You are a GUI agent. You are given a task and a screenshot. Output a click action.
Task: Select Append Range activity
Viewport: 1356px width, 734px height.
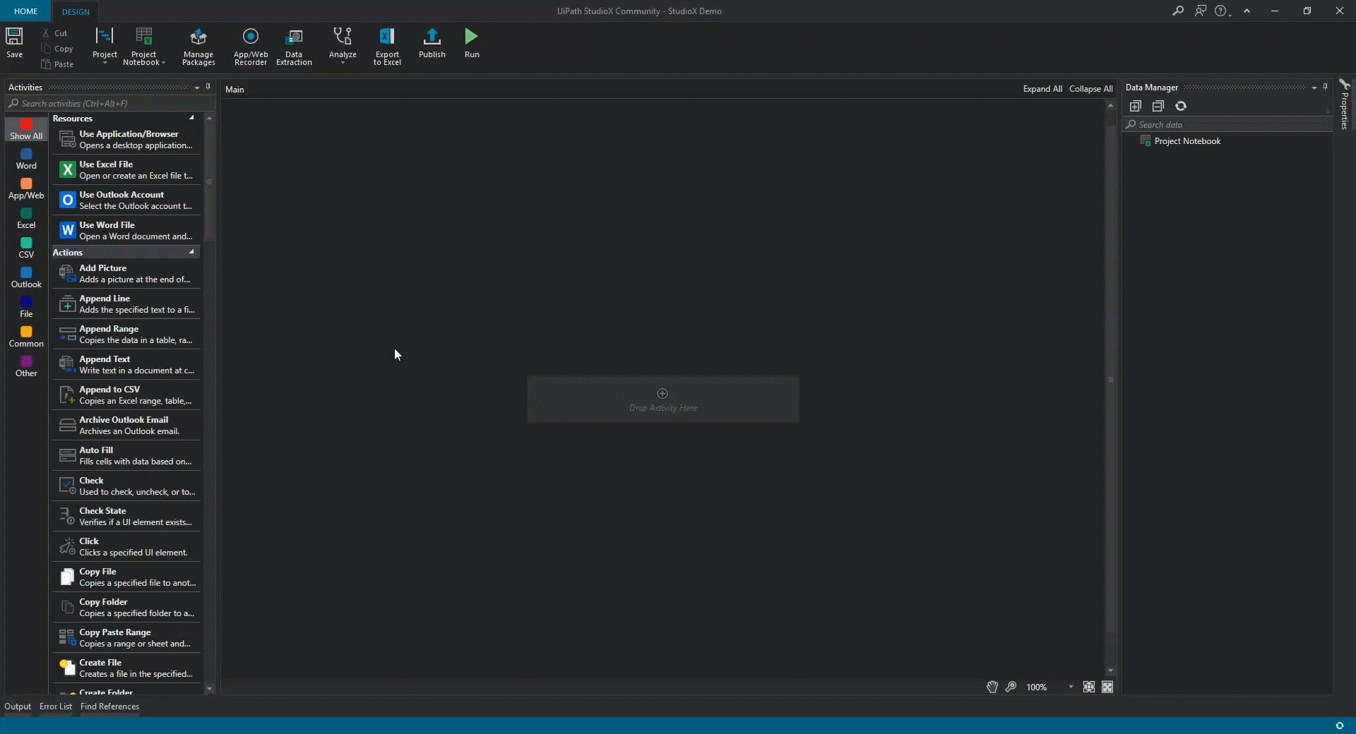click(x=126, y=335)
